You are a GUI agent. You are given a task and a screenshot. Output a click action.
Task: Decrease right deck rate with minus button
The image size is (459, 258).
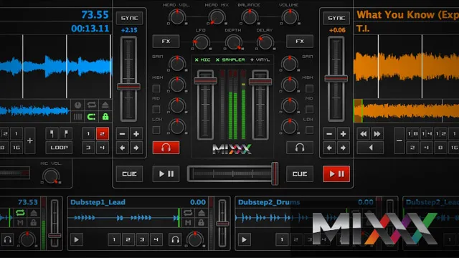tap(329, 134)
